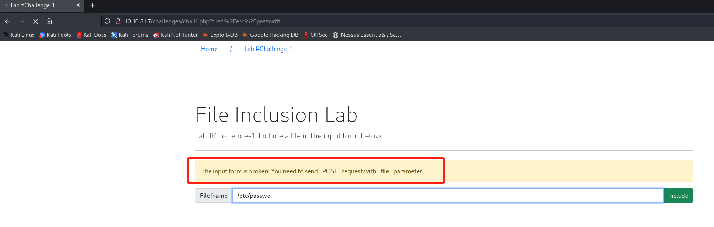Open the Google Hacking DB bookmark
This screenshot has height=227, width=714.
click(x=270, y=35)
